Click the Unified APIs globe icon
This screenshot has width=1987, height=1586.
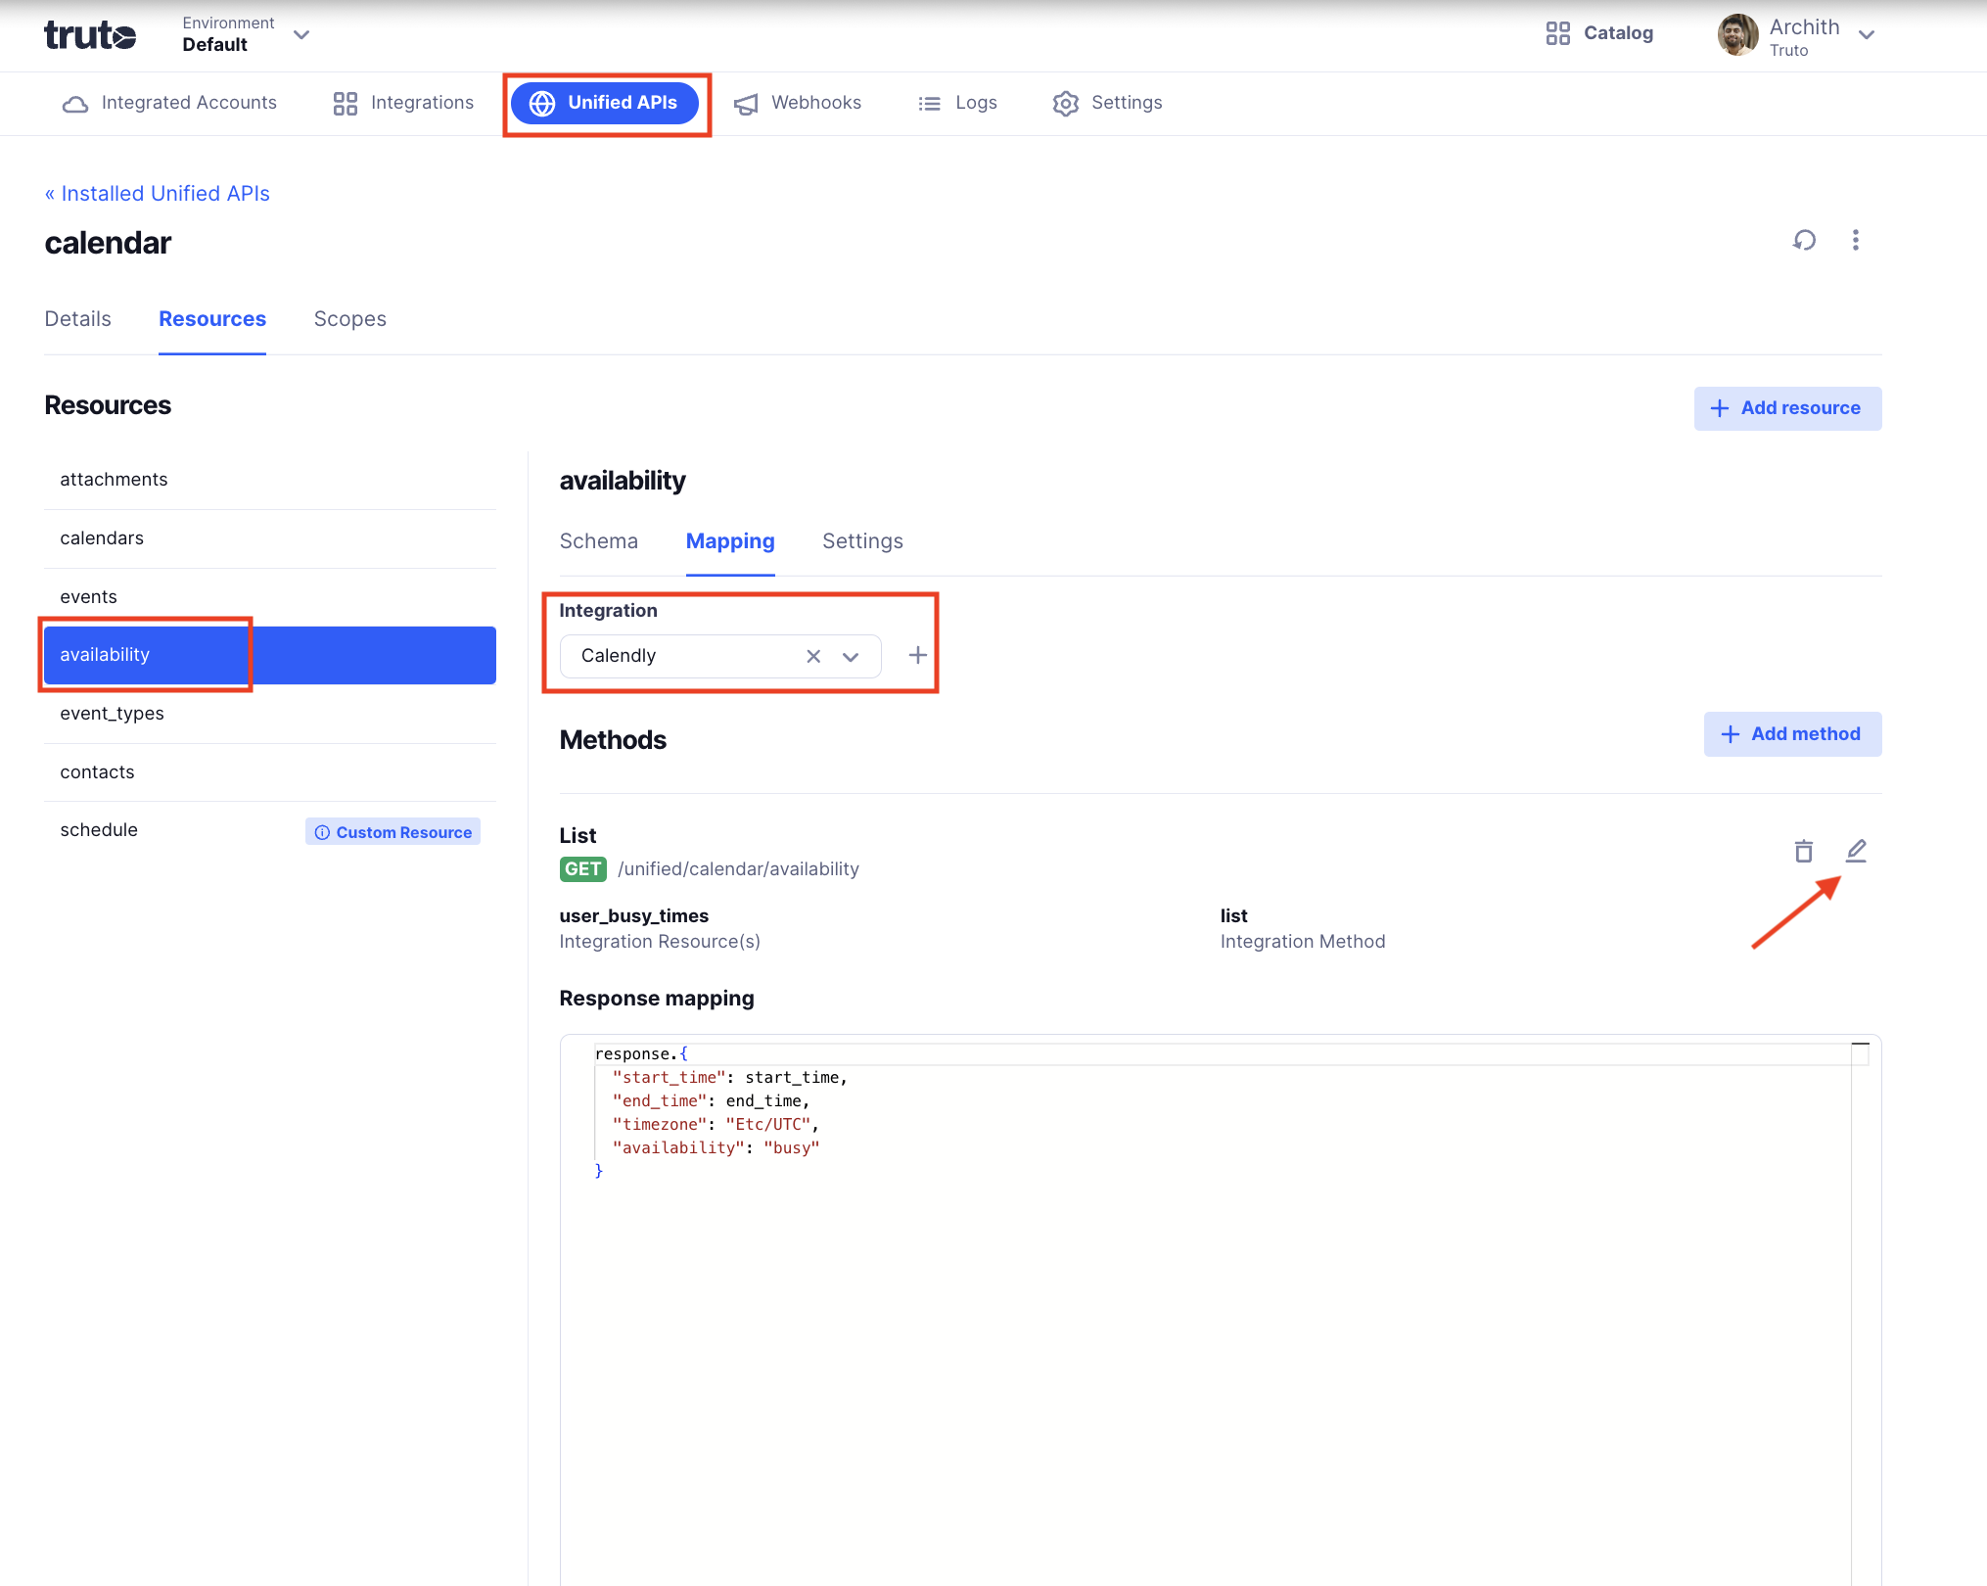click(542, 104)
